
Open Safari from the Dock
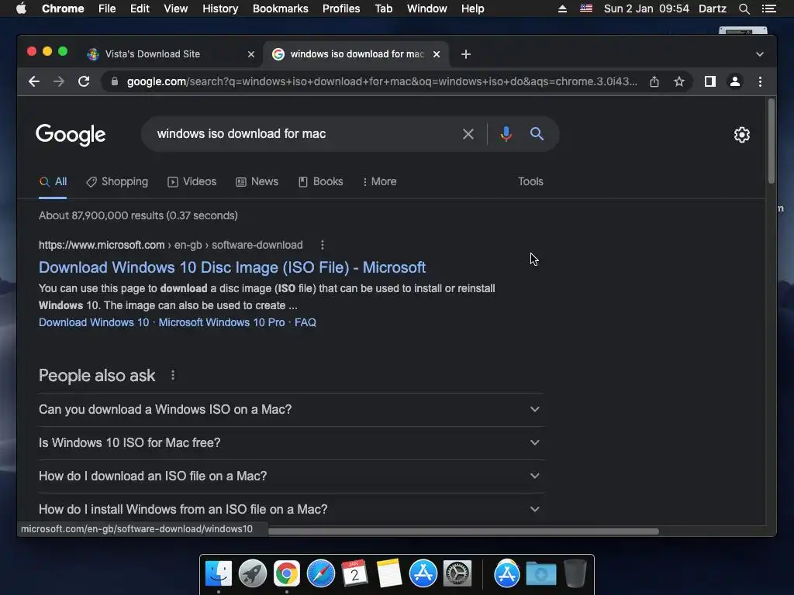coord(321,574)
